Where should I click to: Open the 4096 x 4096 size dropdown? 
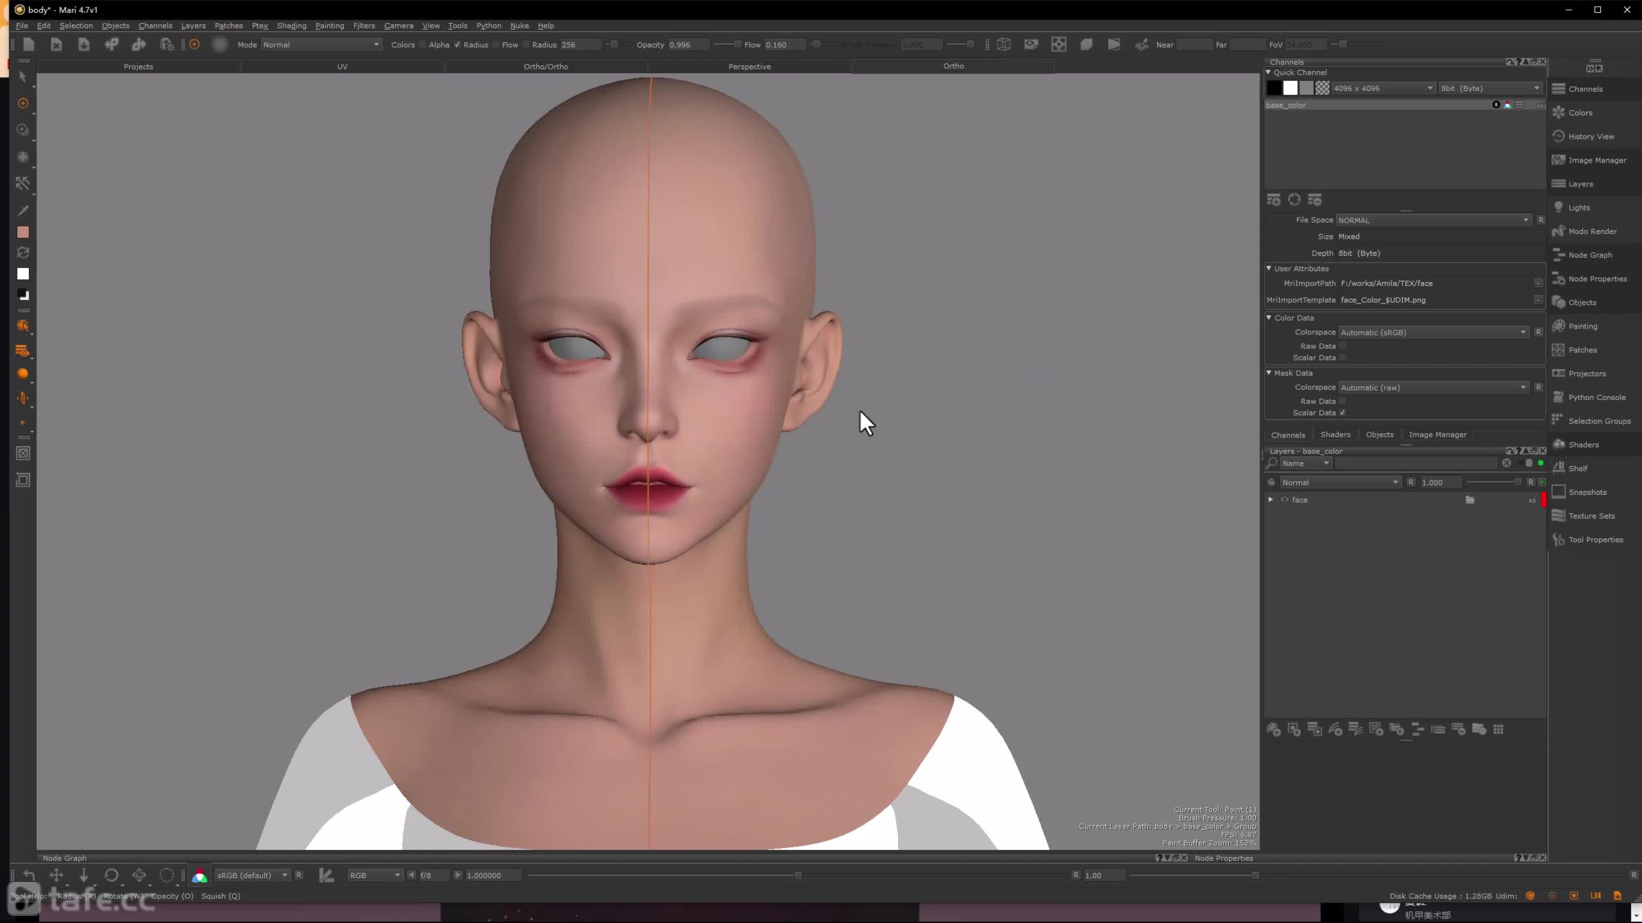pos(1383,88)
